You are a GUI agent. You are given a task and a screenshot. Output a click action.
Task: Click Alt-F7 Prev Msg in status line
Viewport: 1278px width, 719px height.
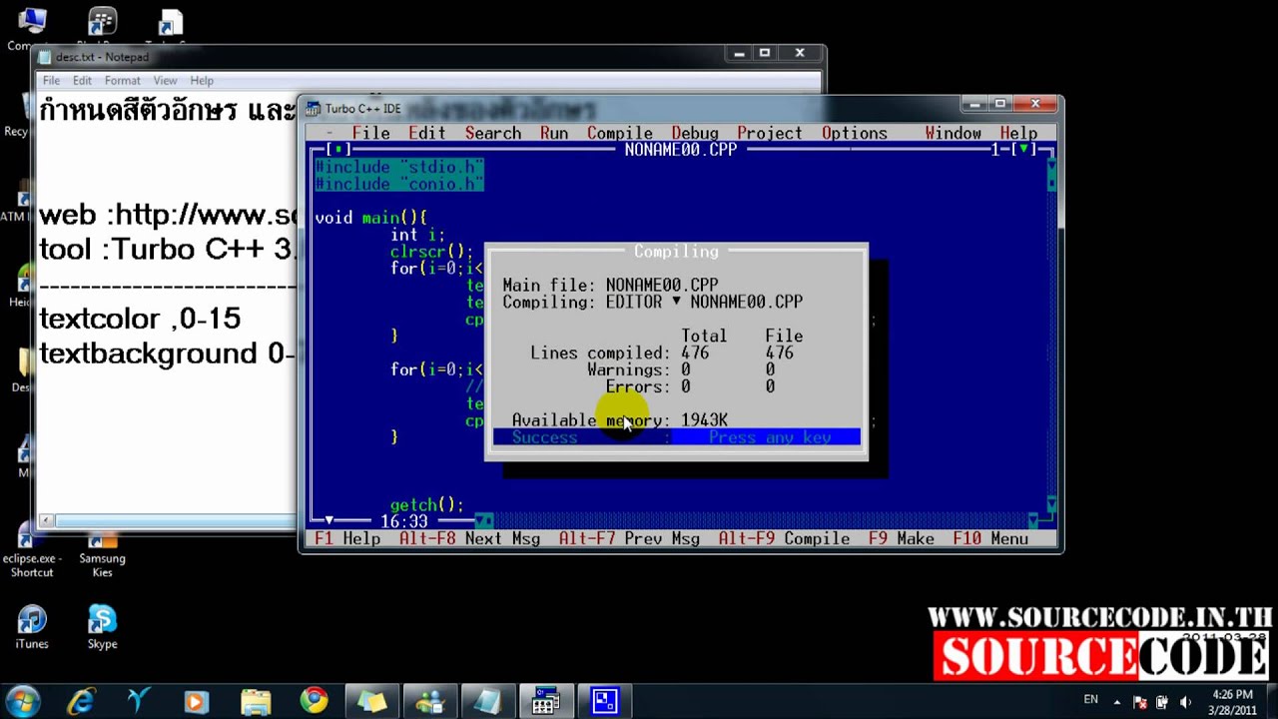[x=629, y=538]
